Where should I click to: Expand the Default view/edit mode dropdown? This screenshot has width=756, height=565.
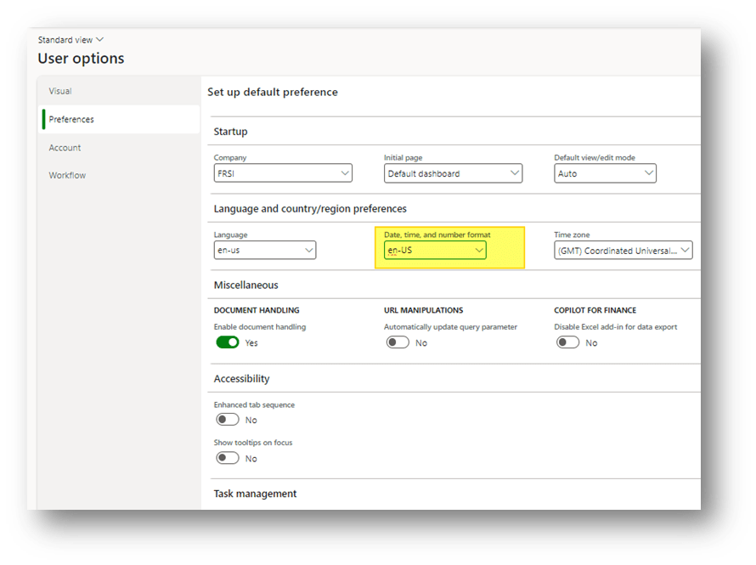(605, 173)
